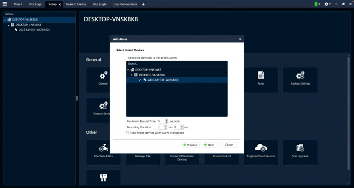Image resolution: width=354 pixels, height=188 pixels.
Task: Cancel the Add Alarm dialog
Action: coord(229,145)
